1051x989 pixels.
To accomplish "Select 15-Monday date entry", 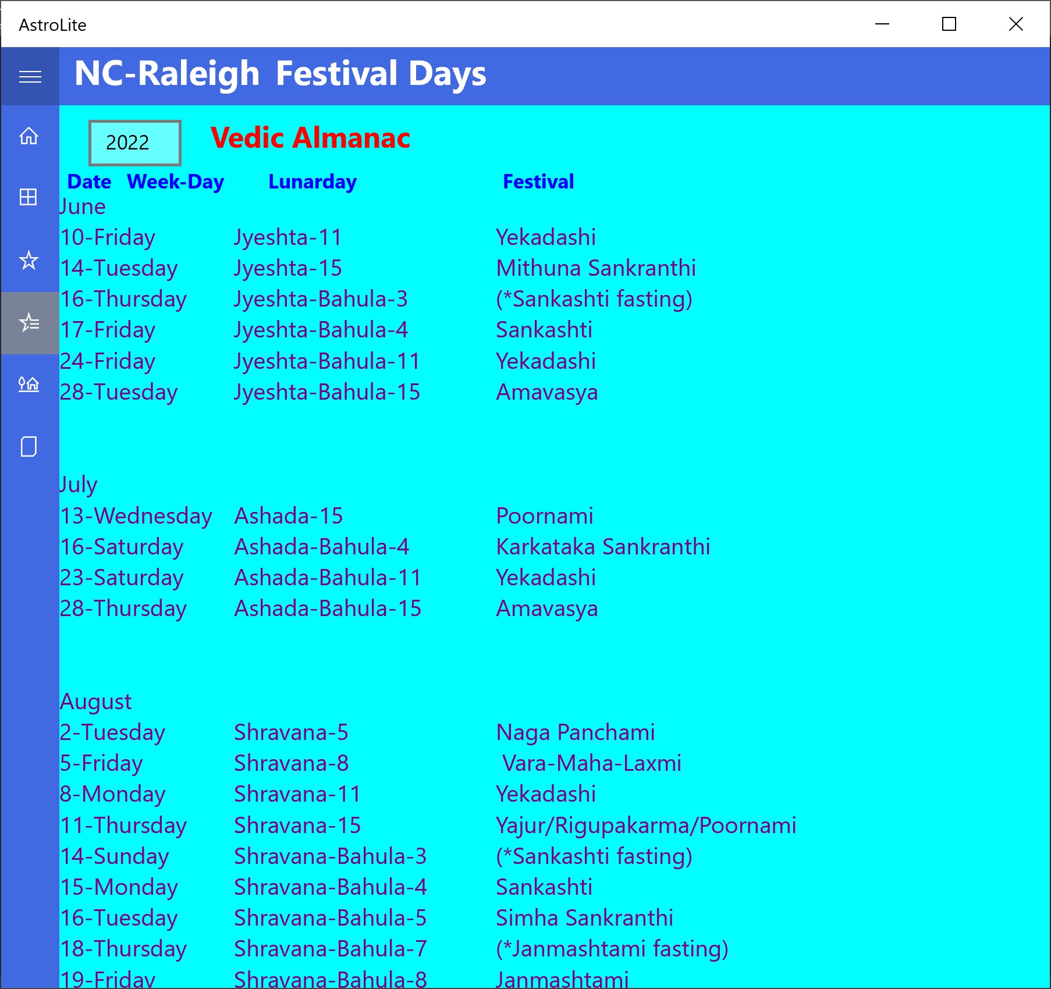I will coord(119,887).
